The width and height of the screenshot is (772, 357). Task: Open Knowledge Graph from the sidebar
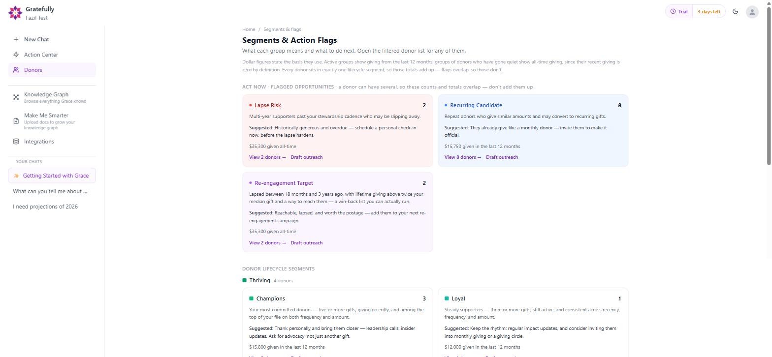click(52, 97)
